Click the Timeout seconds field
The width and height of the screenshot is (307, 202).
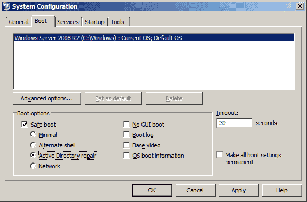click(234, 123)
